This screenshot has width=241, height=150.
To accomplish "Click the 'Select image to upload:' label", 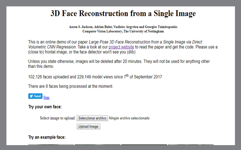I will (58, 118).
